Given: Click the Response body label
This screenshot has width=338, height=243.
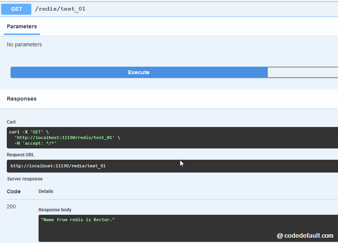Looking at the screenshot, I should click(55, 210).
